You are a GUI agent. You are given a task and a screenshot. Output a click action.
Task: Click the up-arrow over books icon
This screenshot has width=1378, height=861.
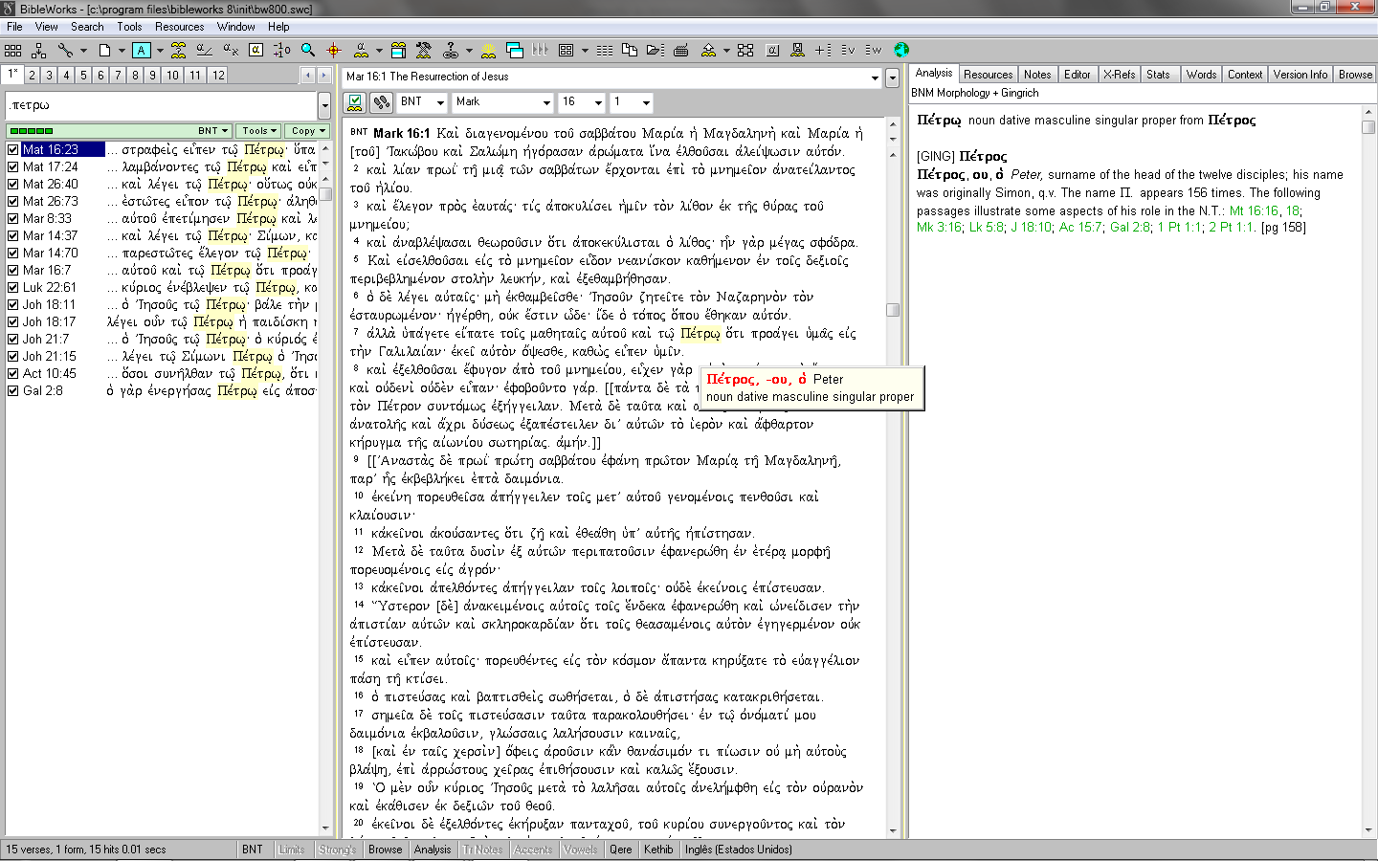[x=708, y=50]
